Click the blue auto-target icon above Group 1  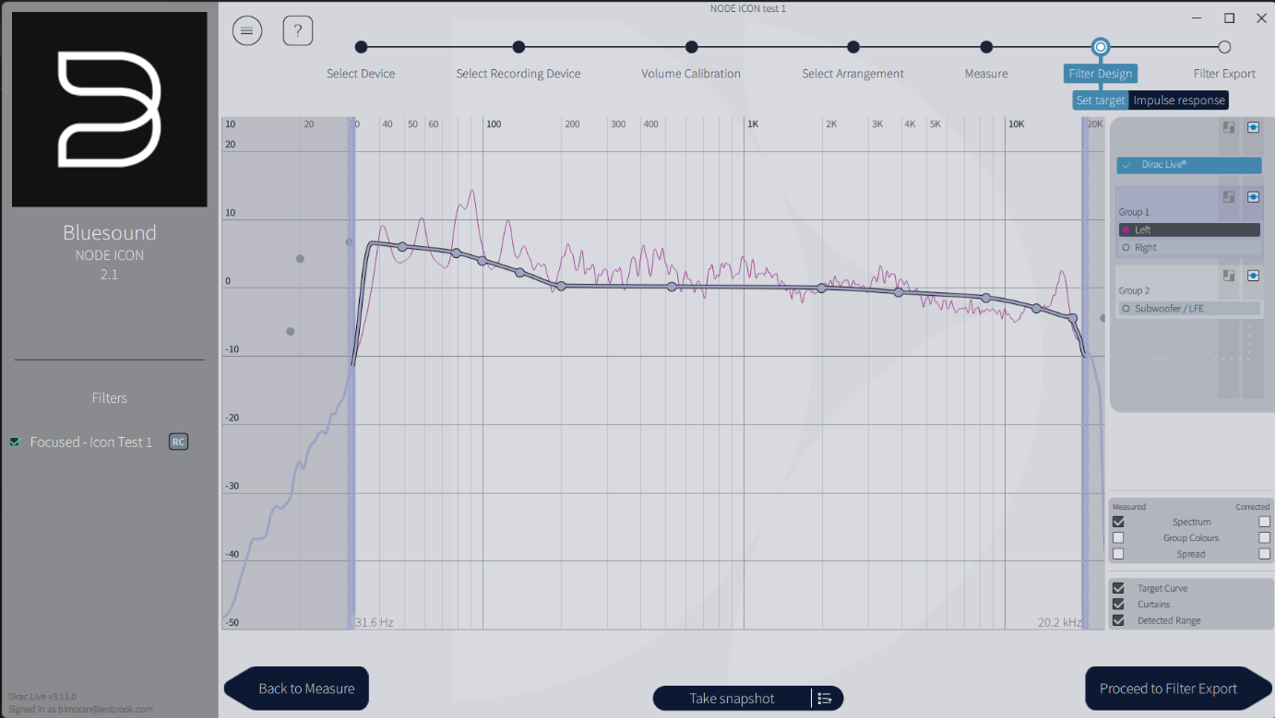click(x=1253, y=196)
